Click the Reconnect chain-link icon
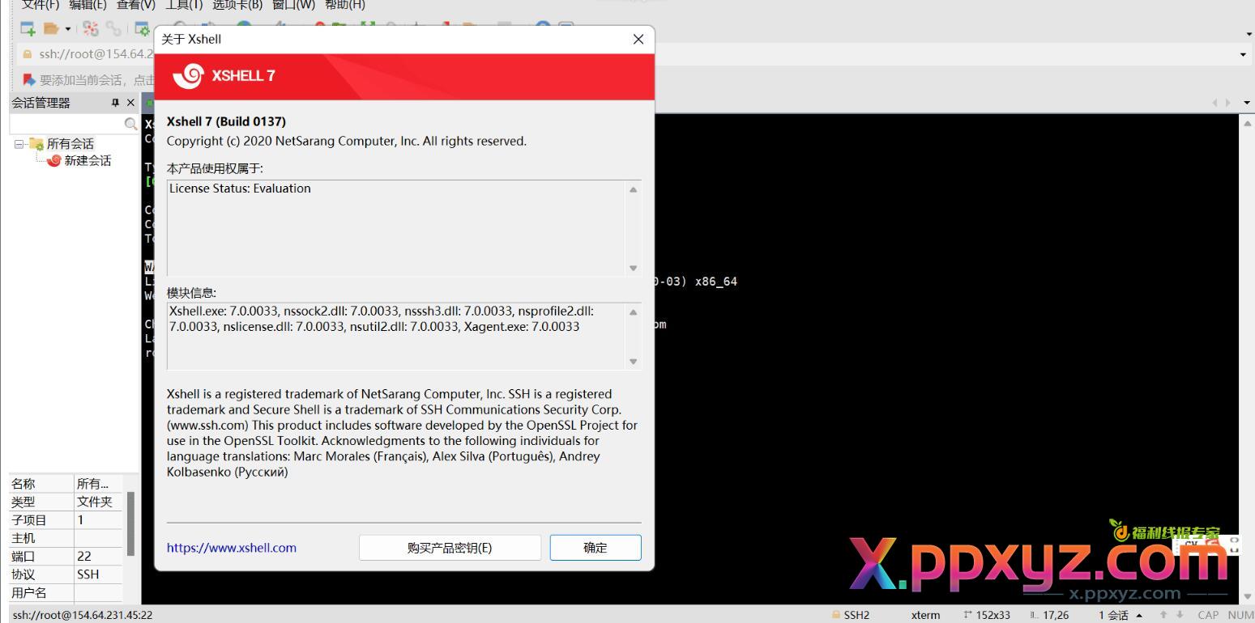This screenshot has height=623, width=1255. click(113, 29)
